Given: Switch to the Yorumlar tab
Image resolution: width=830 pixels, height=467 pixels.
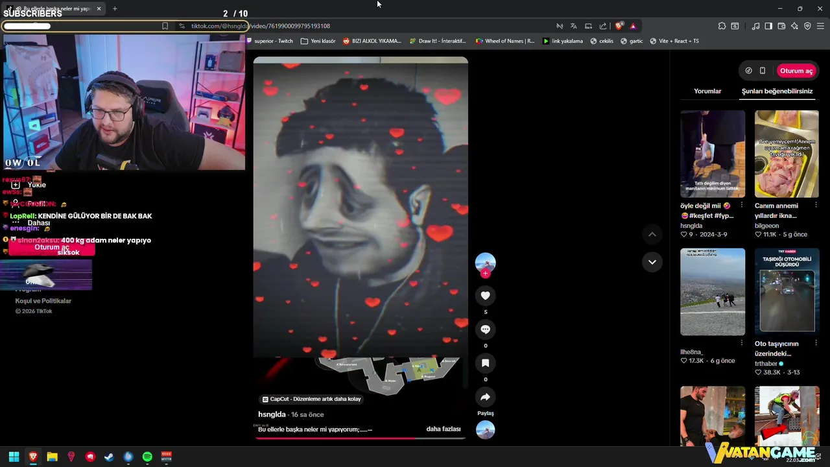Looking at the screenshot, I should point(707,91).
